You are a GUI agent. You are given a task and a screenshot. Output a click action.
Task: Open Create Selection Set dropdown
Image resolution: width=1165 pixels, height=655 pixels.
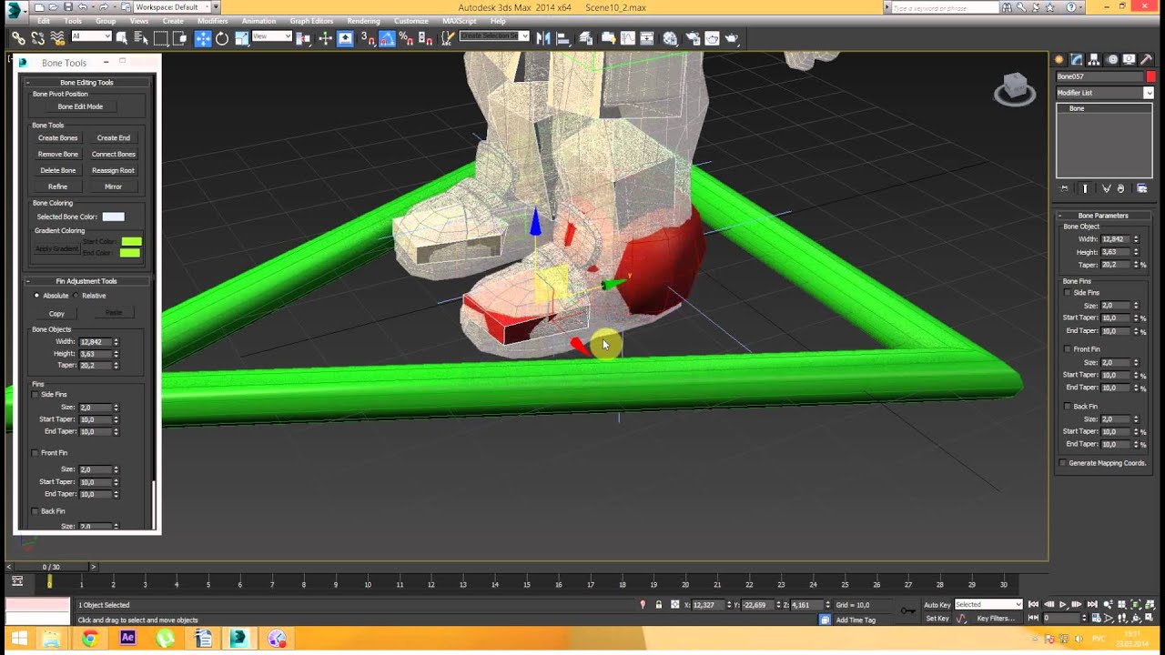494,36
